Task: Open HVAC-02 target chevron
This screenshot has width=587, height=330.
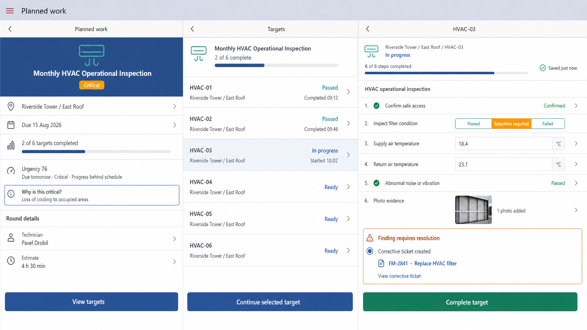Action: point(348,123)
